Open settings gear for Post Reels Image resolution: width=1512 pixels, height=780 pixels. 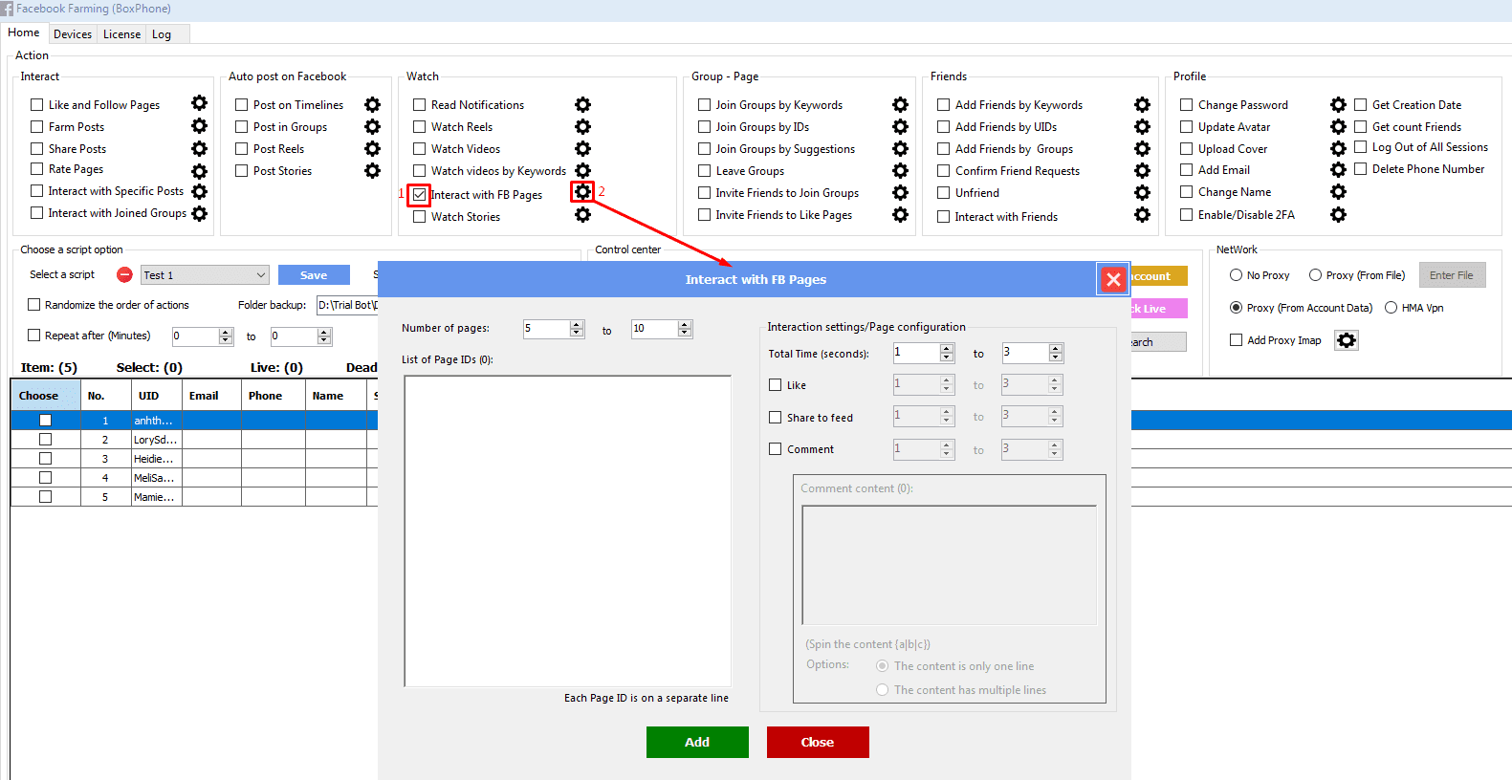(372, 148)
